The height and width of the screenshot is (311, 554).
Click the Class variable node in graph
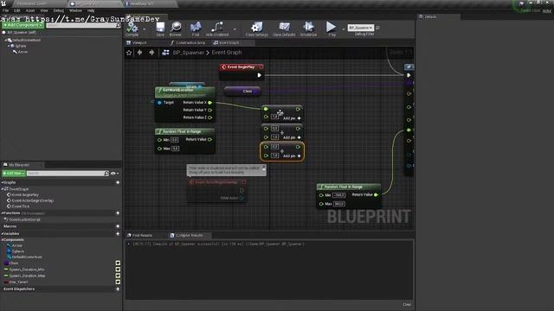tap(243, 92)
